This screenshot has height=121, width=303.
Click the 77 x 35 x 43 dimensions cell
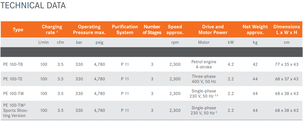tap(287, 64)
